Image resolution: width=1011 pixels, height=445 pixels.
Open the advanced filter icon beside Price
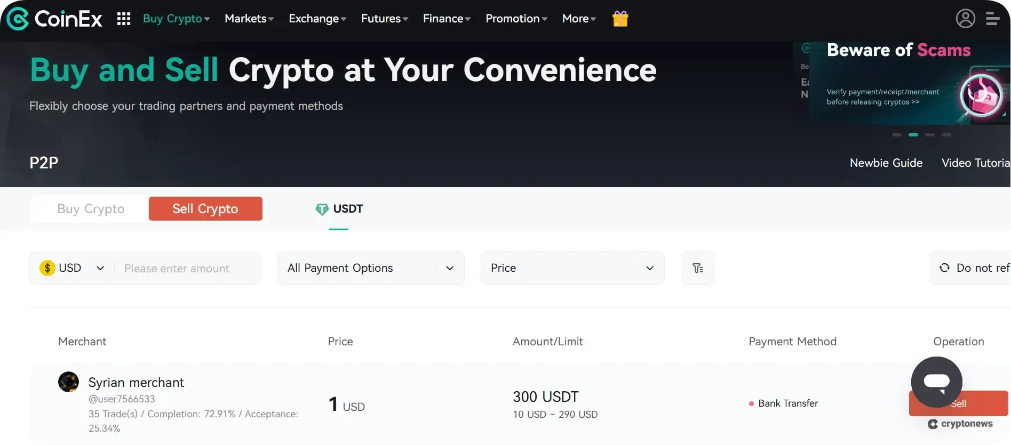point(697,268)
